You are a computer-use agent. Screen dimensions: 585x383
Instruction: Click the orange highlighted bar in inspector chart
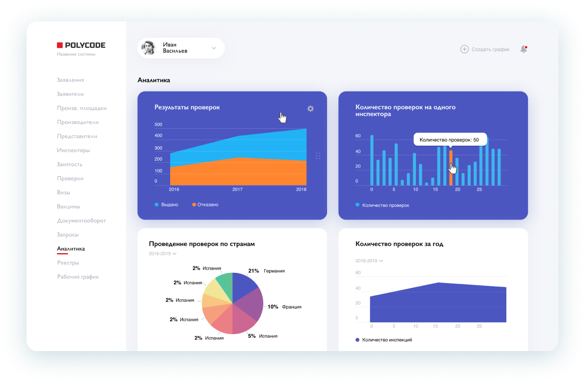pyautogui.click(x=450, y=168)
